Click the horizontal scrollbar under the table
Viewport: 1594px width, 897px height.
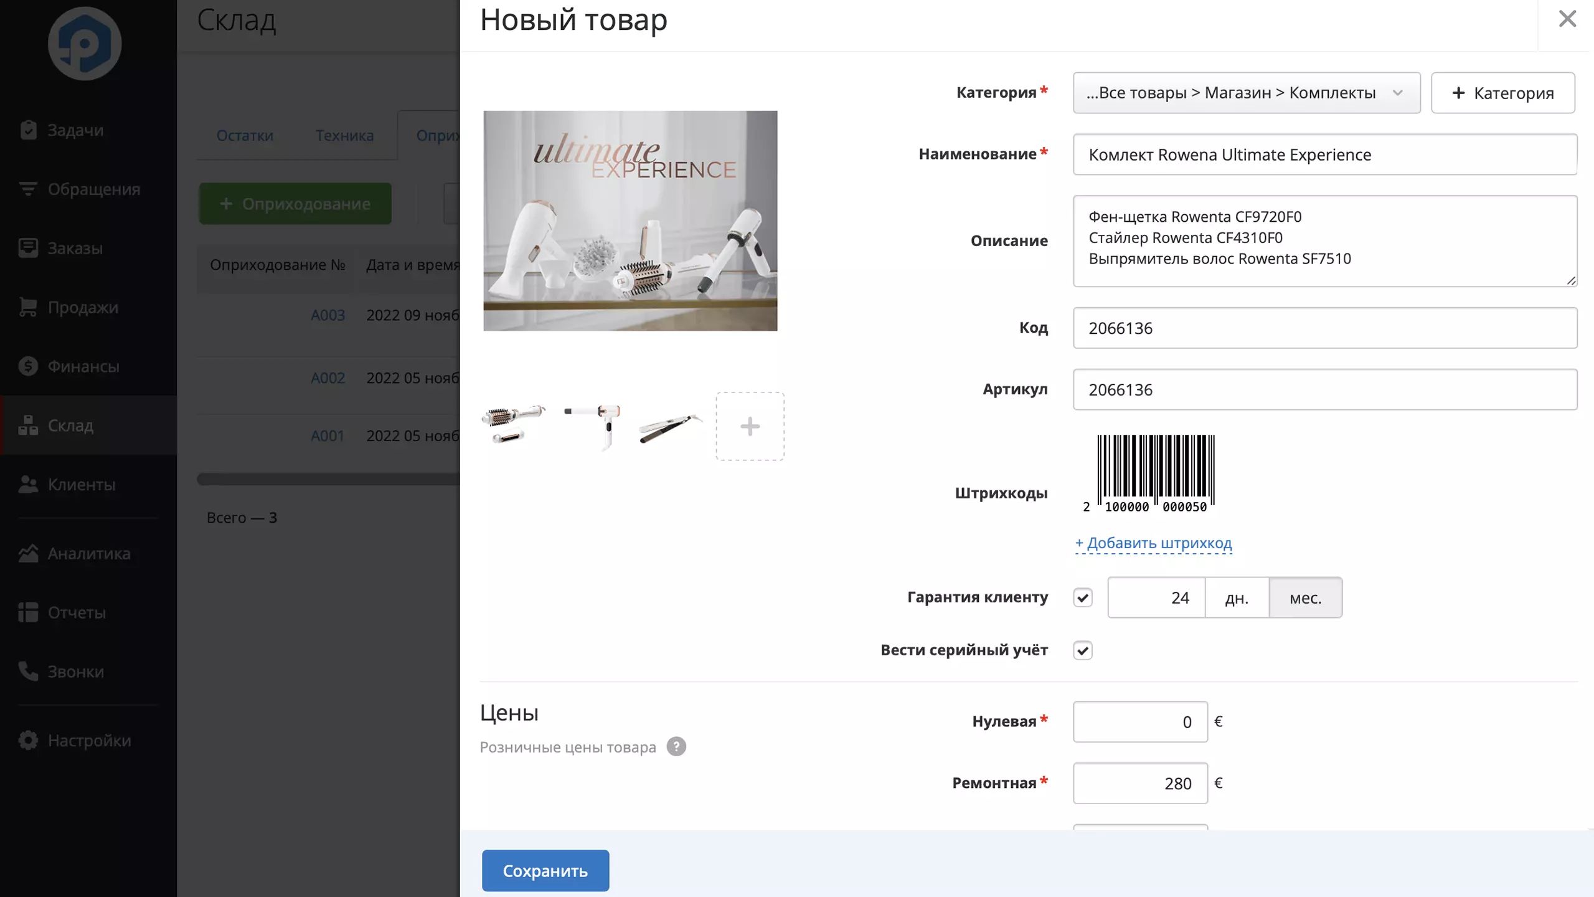[328, 479]
